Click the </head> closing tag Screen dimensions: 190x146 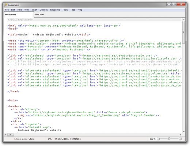pos(14,91)
